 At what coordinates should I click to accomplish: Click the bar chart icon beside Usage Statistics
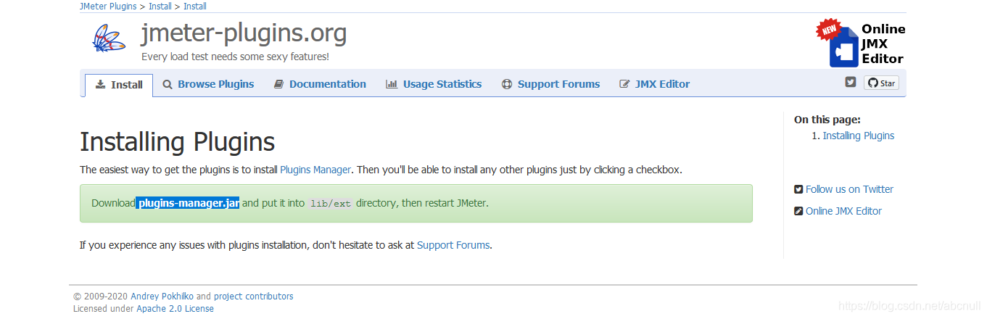392,84
